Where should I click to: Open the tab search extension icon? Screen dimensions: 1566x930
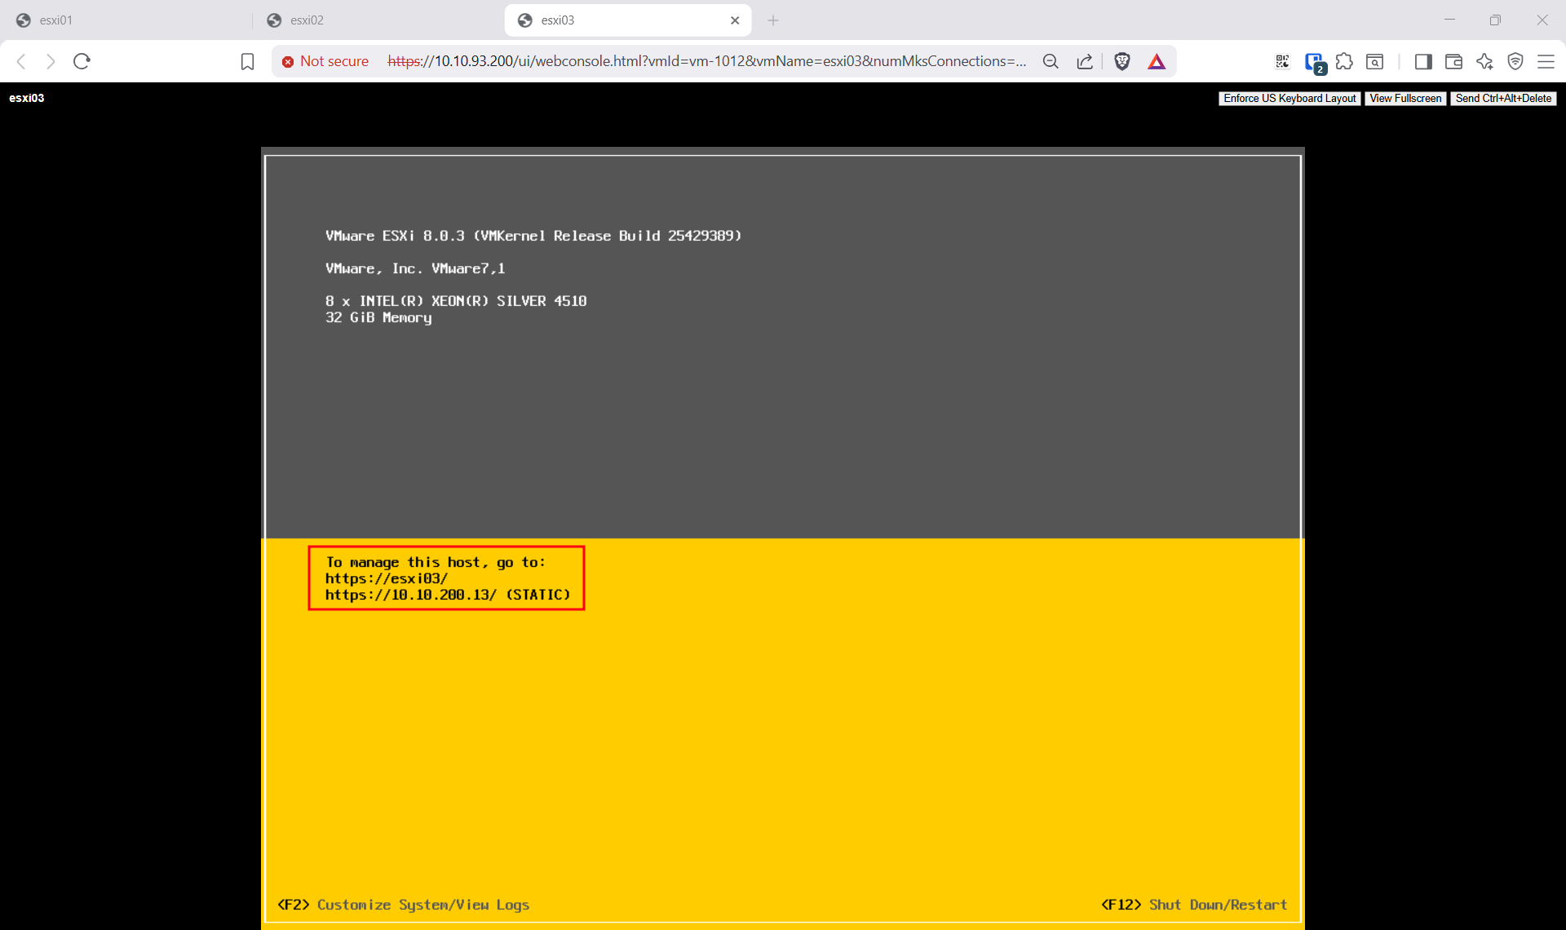pyautogui.click(x=1375, y=61)
